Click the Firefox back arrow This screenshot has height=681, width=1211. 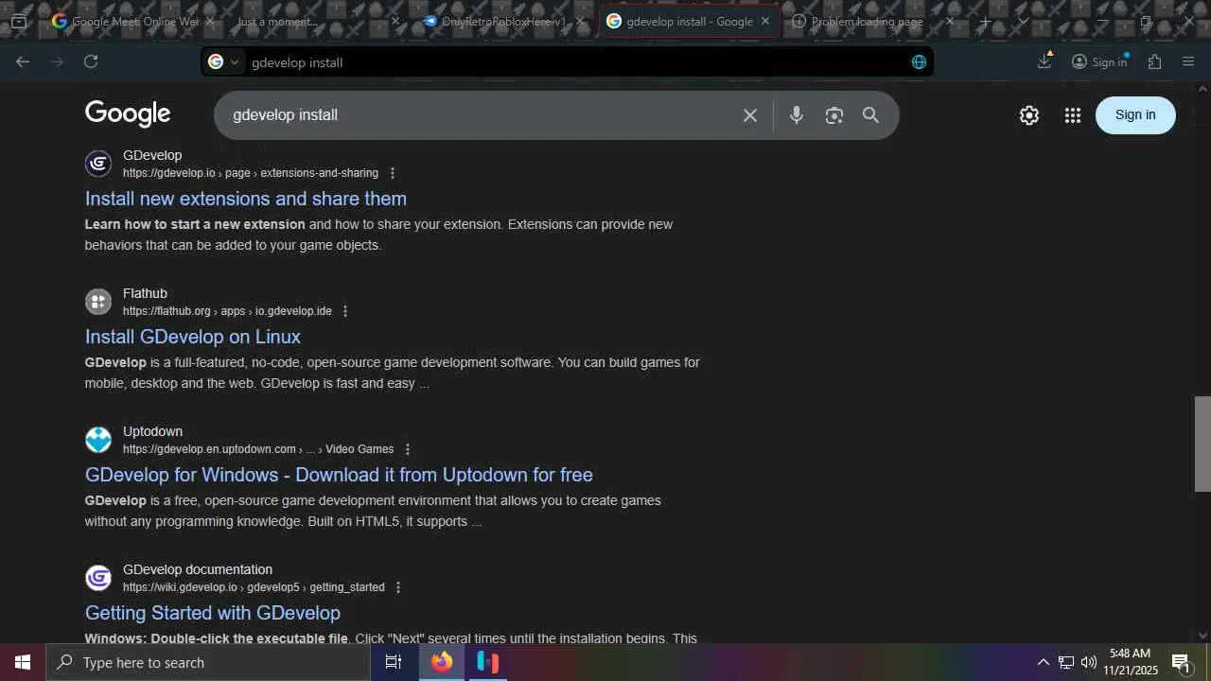pos(23,61)
